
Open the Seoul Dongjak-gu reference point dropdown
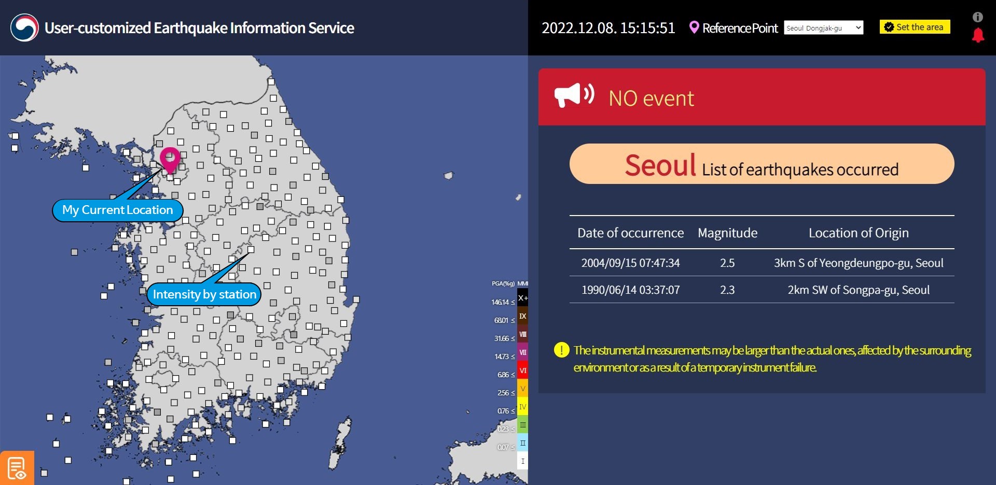823,28
